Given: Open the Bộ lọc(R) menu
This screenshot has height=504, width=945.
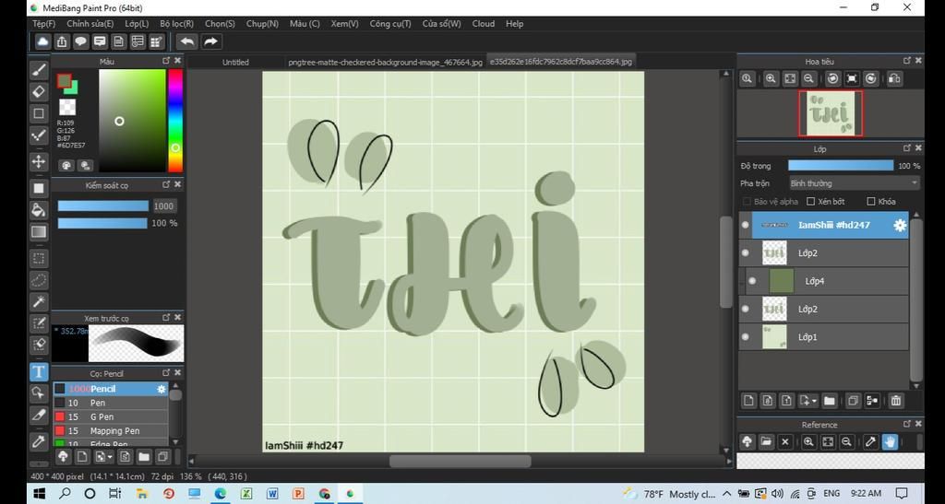Looking at the screenshot, I should coord(176,23).
